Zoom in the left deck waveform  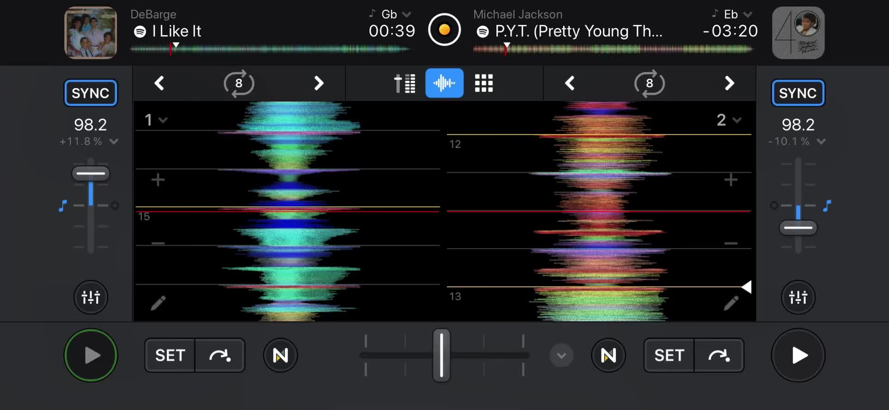pos(158,180)
